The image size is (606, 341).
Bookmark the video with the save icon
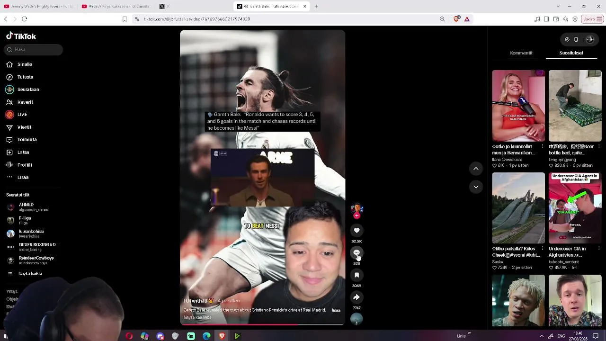tap(356, 275)
